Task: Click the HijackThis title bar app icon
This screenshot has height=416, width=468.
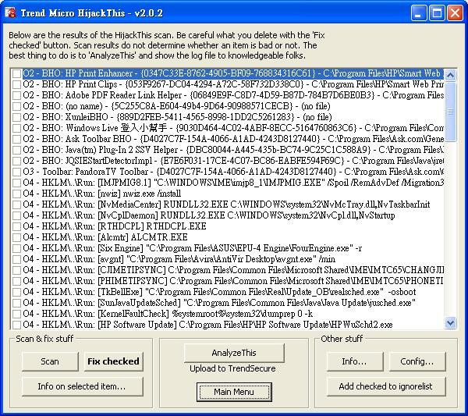Action: [10, 12]
